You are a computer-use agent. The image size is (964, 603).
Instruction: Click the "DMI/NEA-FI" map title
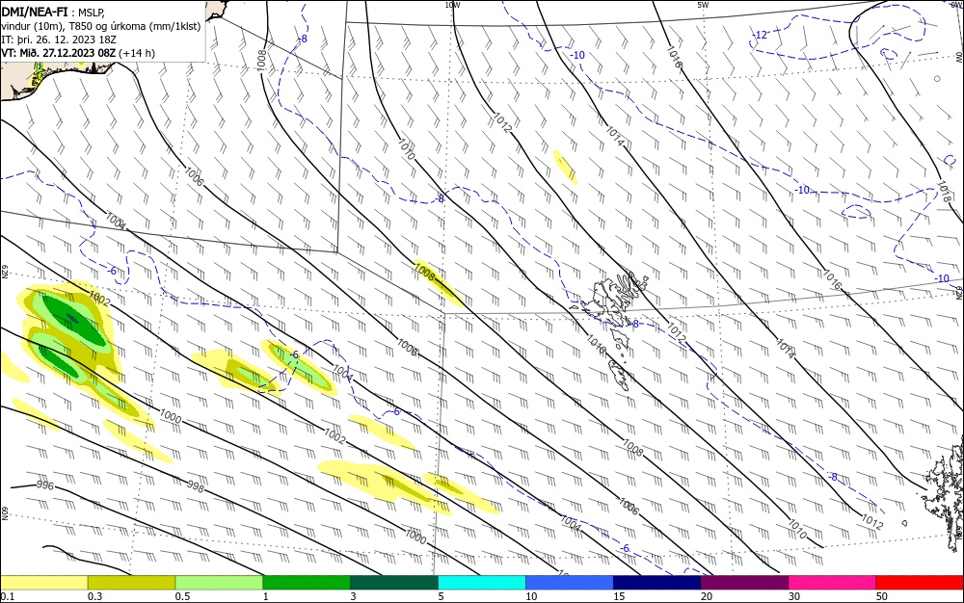coord(35,11)
